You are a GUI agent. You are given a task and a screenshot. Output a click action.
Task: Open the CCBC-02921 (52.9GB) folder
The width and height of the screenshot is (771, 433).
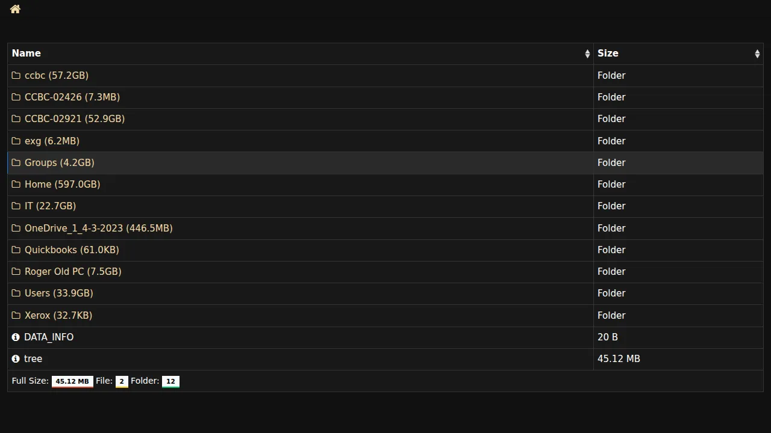pos(74,119)
